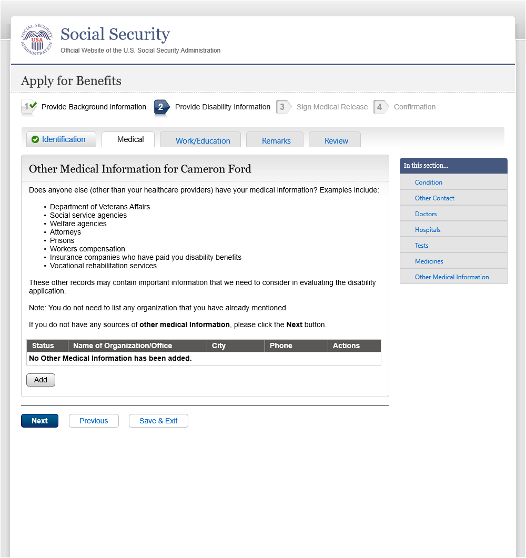Go to the Review tab
This screenshot has width=526, height=558.
point(336,140)
